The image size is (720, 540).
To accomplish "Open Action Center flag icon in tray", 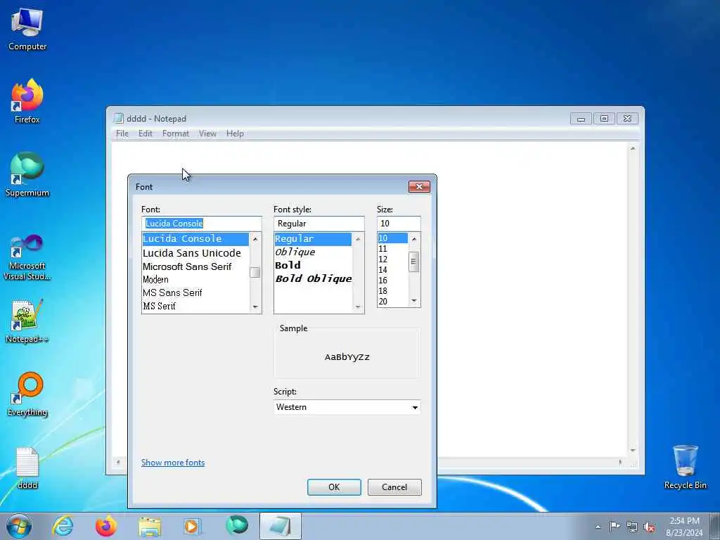I will pos(615,527).
